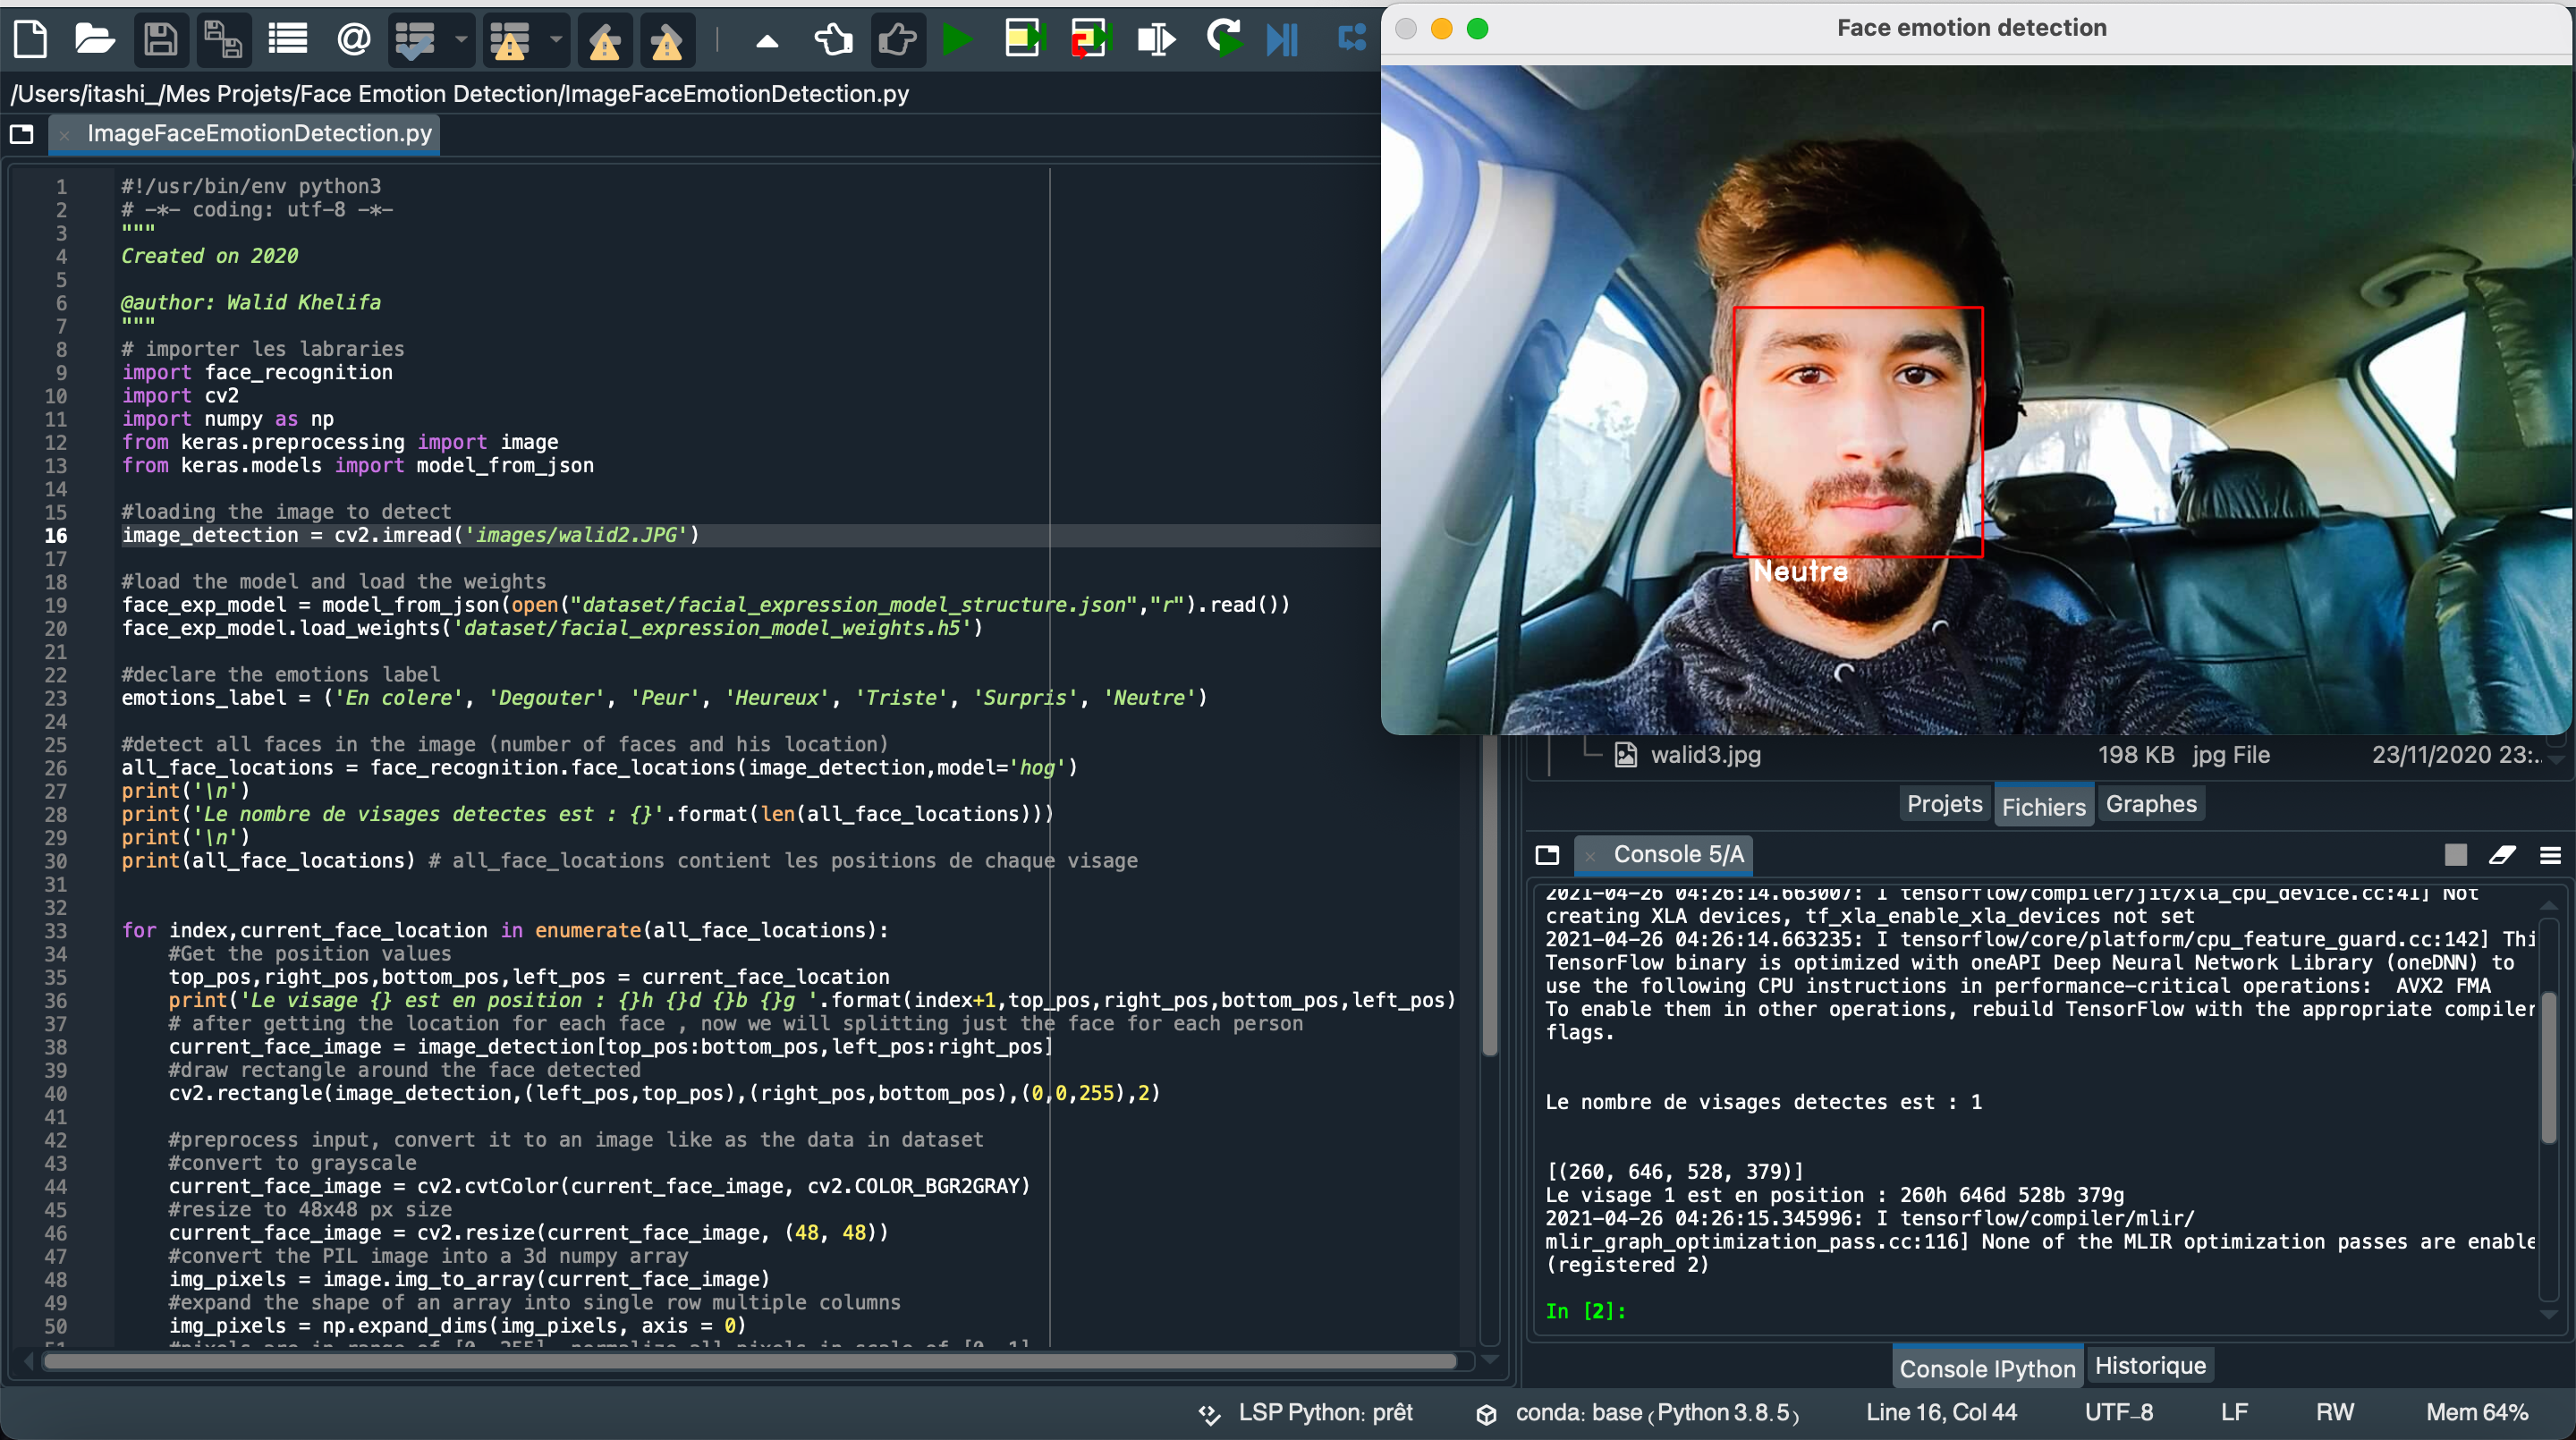Go to previous cursor position hand icon
Screen dimensions: 2576x1440
833,40
